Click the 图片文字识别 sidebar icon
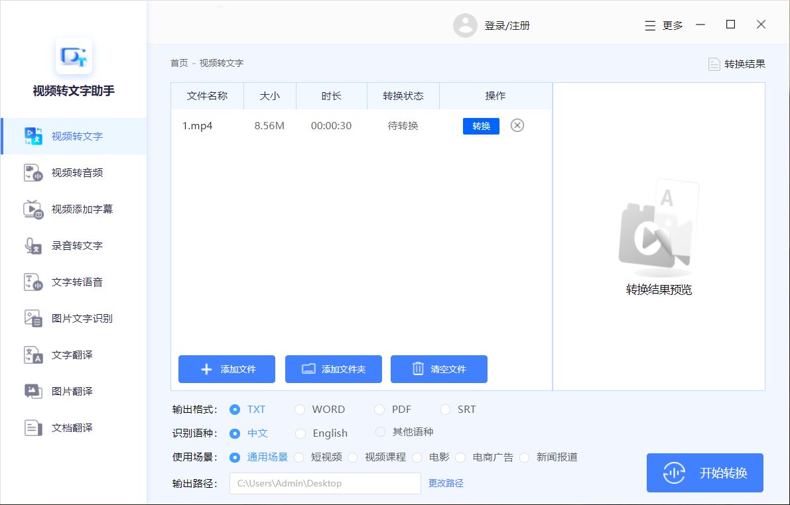Viewport: 790px width, 505px height. [33, 318]
